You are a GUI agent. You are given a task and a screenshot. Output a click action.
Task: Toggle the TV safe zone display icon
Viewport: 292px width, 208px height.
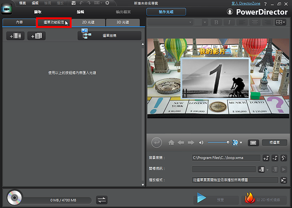point(253,143)
